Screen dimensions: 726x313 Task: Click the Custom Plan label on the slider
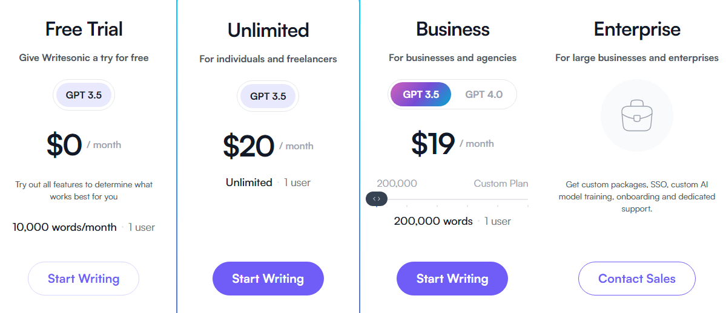click(x=501, y=183)
